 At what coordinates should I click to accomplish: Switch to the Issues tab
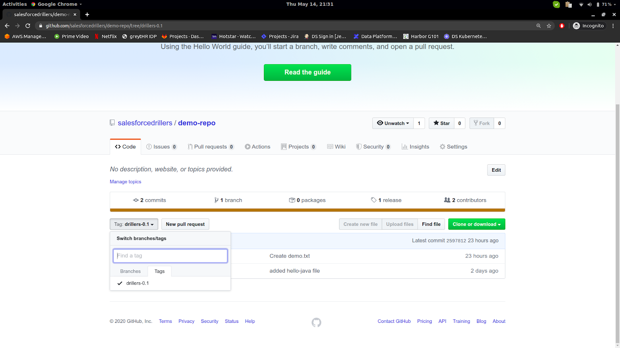[161, 147]
